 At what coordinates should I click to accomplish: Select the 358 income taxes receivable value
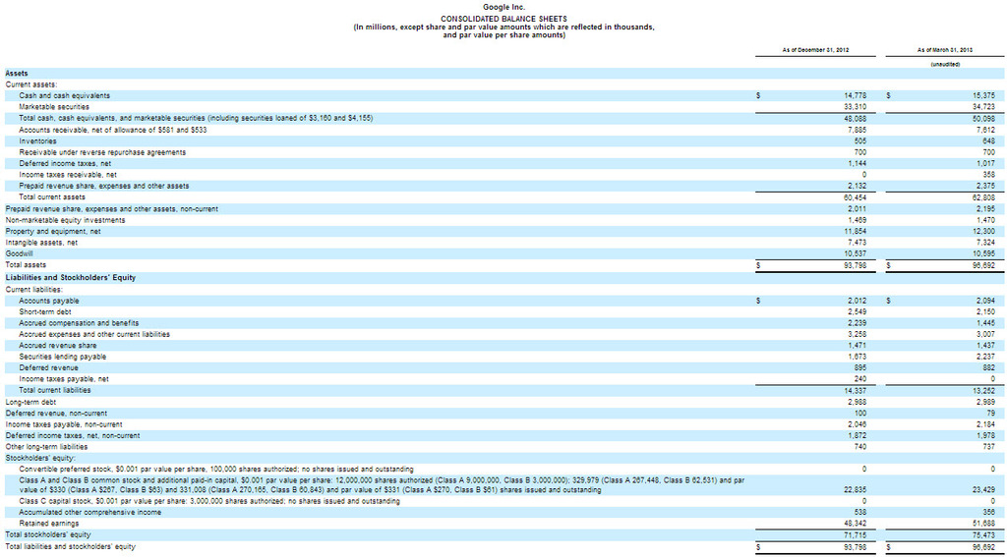coord(989,175)
